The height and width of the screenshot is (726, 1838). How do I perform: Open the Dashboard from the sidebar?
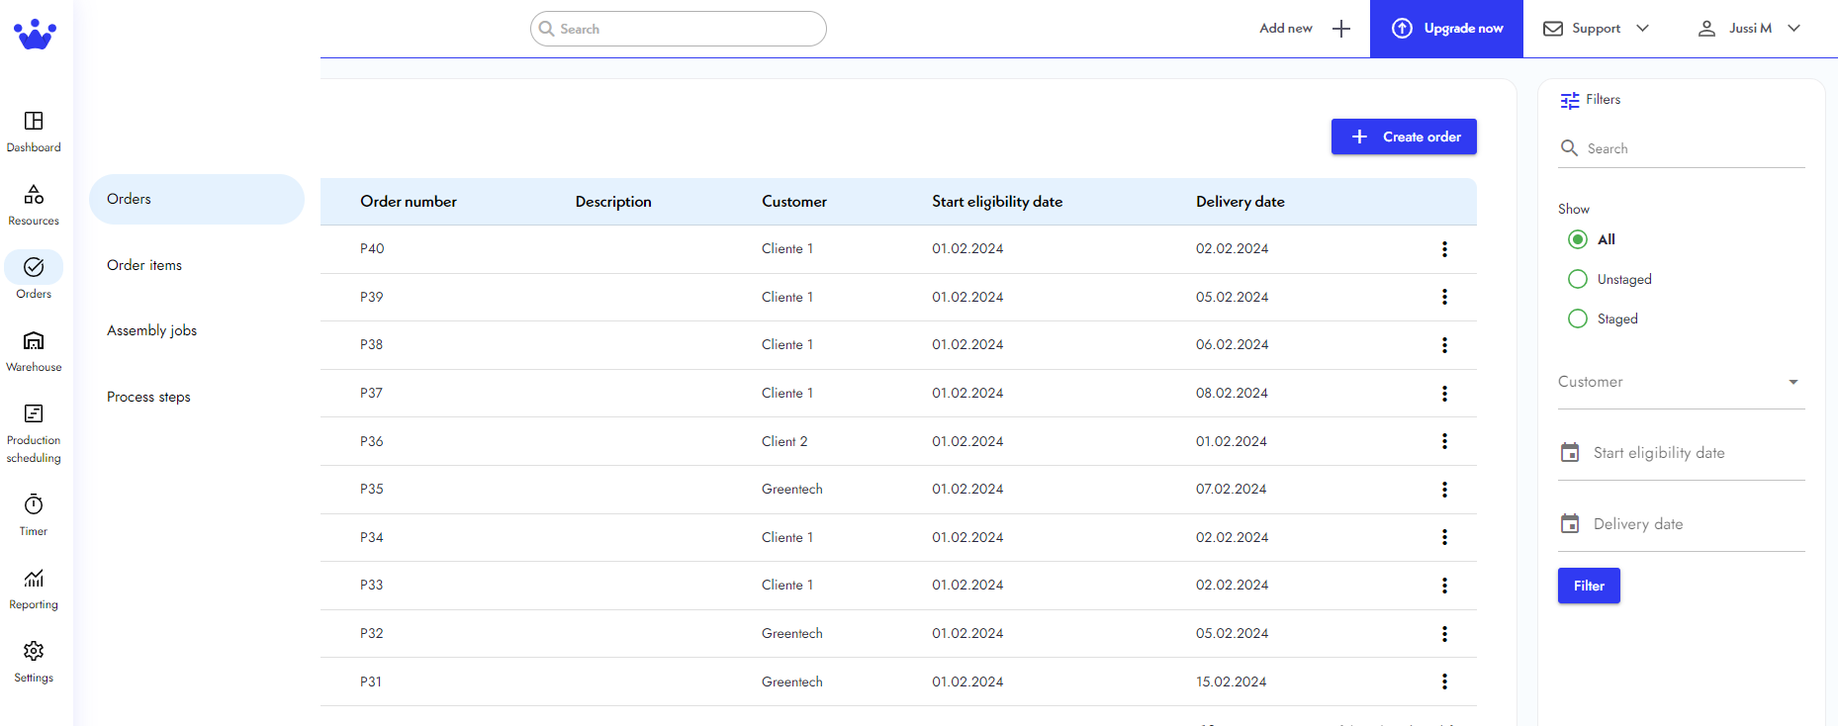[x=34, y=132]
